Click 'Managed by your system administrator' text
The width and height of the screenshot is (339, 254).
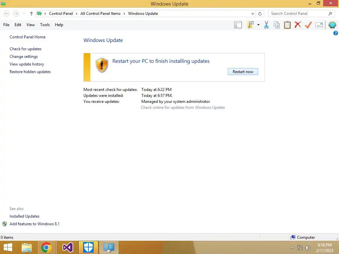click(175, 102)
